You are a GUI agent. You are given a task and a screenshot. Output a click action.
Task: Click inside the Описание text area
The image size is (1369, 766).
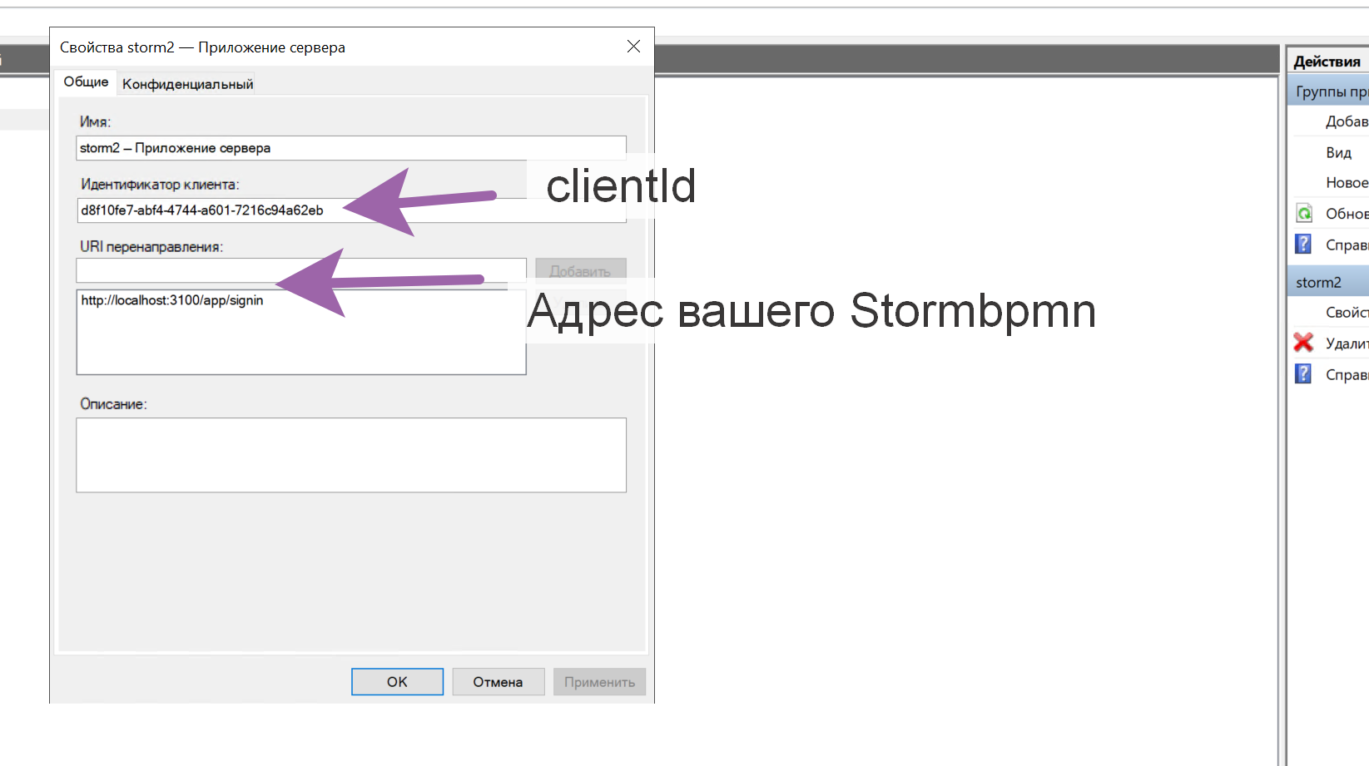(x=350, y=455)
